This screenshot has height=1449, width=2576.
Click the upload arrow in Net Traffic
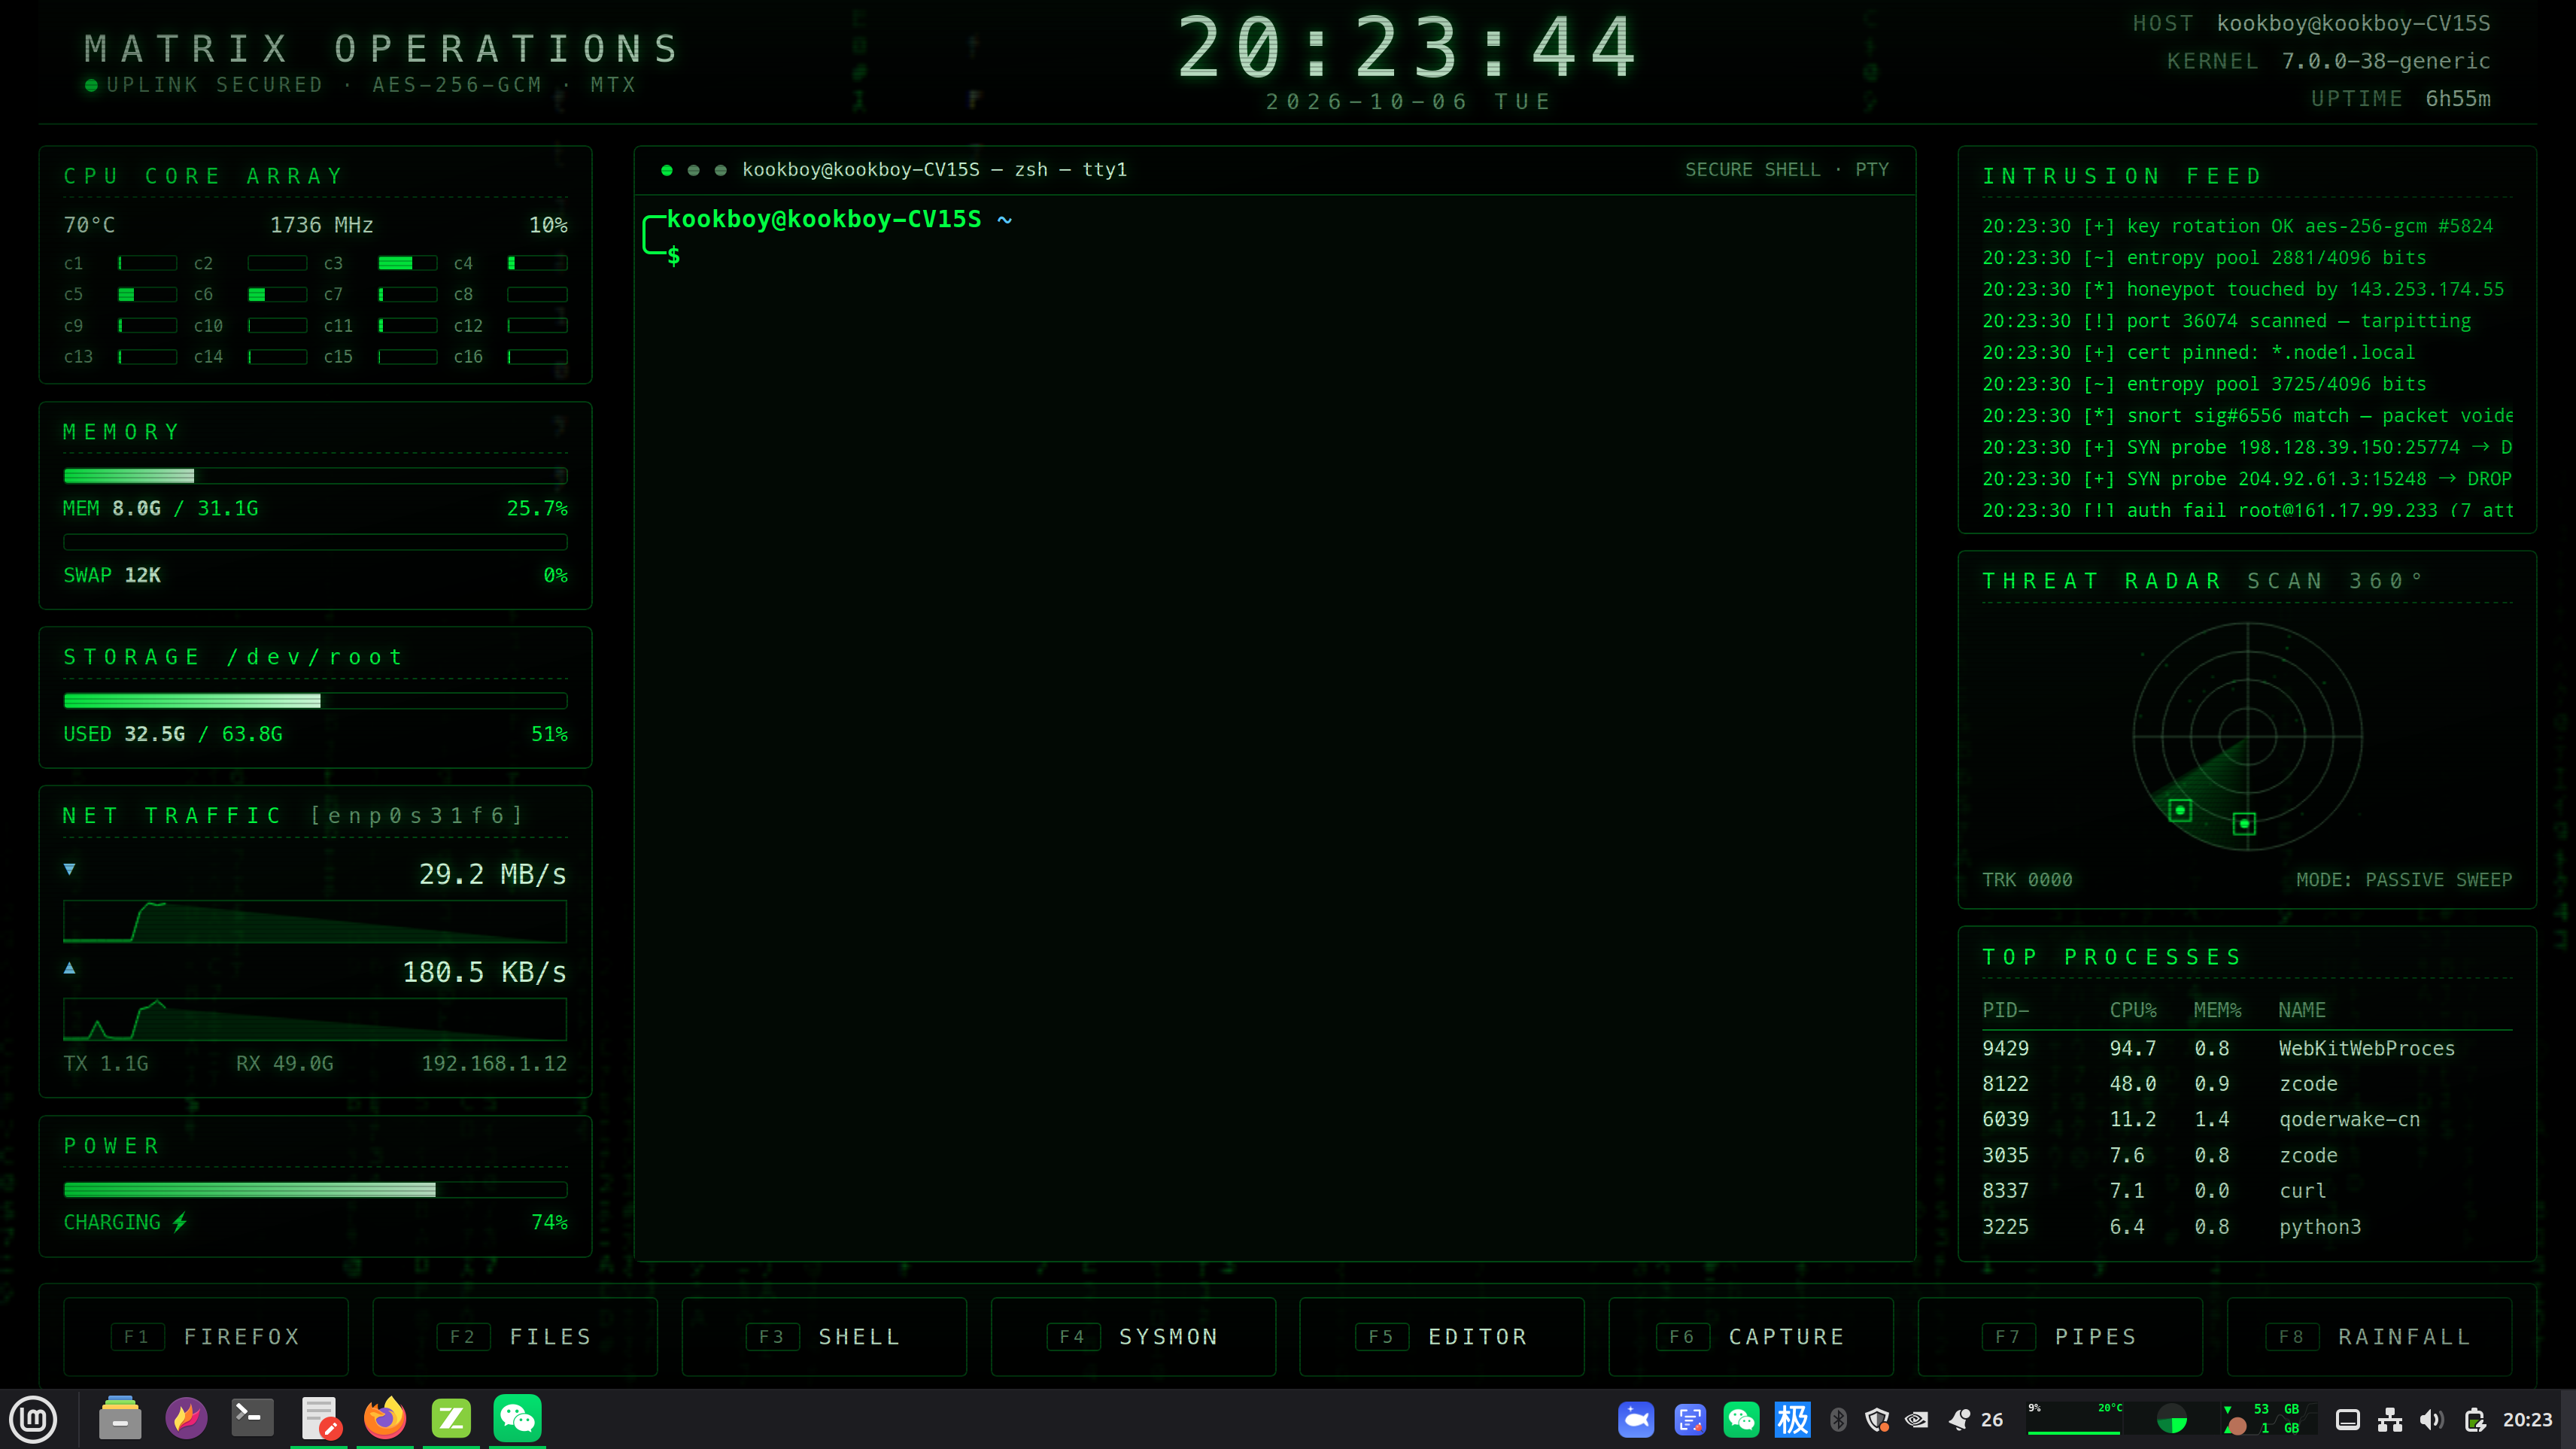click(69, 968)
